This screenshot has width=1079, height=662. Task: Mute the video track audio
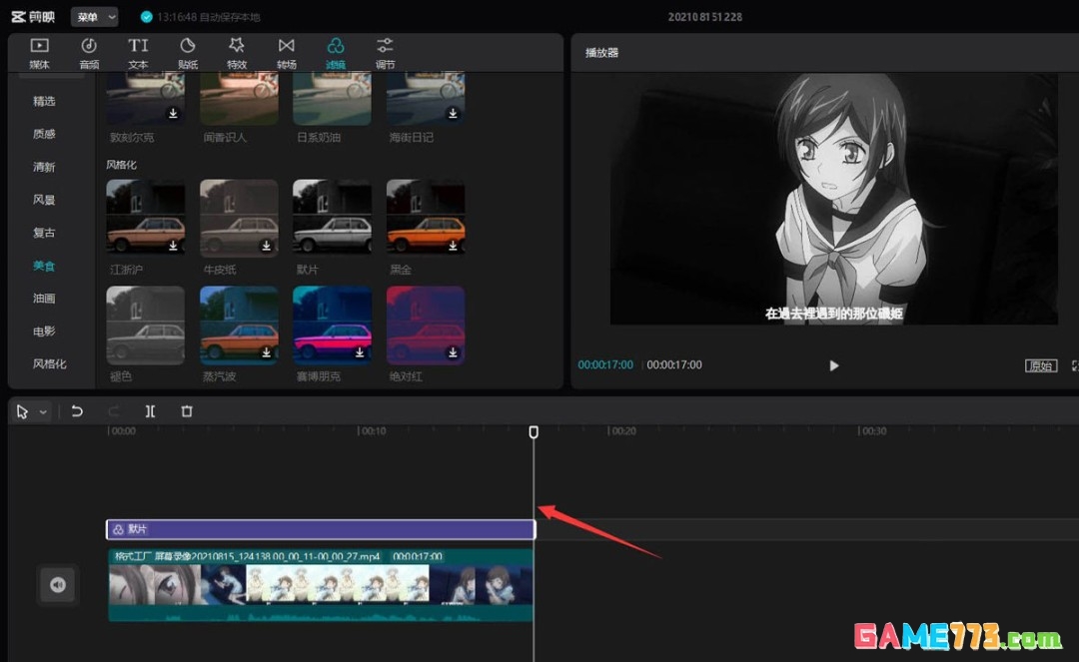(58, 585)
